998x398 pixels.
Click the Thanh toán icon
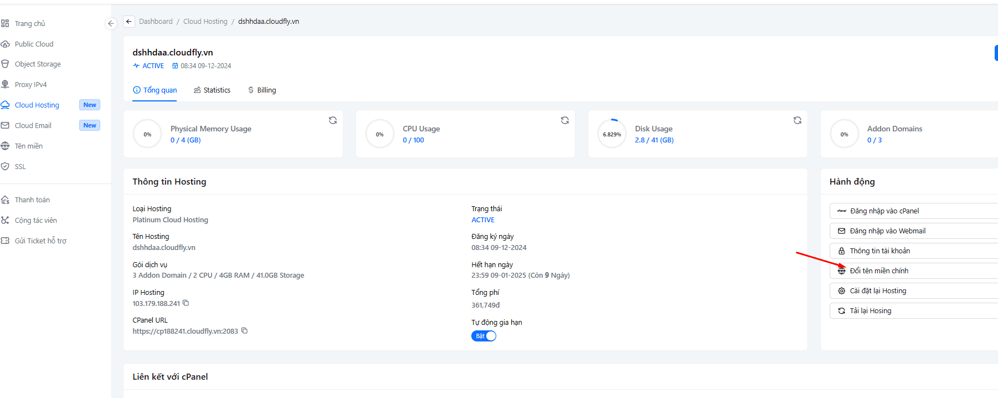point(5,200)
